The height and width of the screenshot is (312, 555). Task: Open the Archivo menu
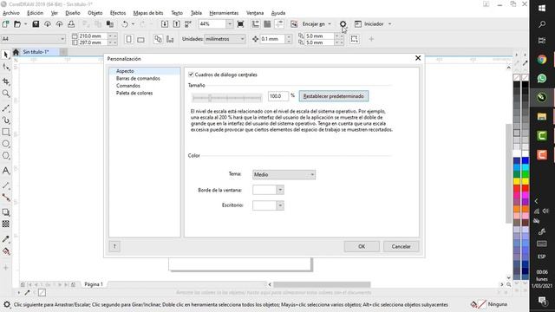pos(11,13)
